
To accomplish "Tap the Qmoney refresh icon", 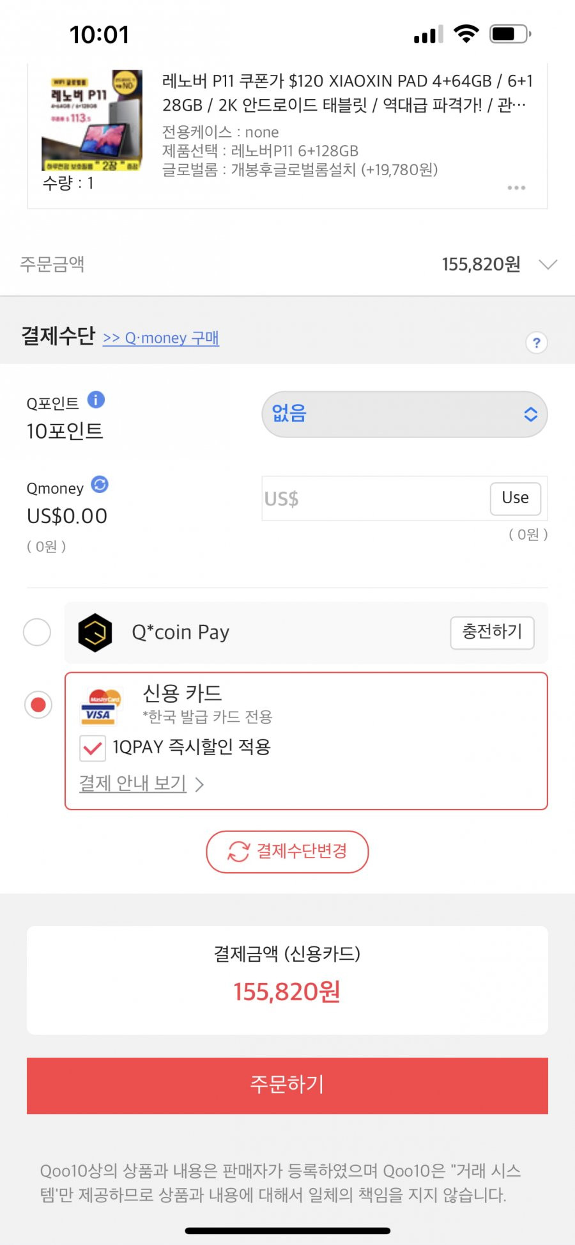I will pos(100,485).
